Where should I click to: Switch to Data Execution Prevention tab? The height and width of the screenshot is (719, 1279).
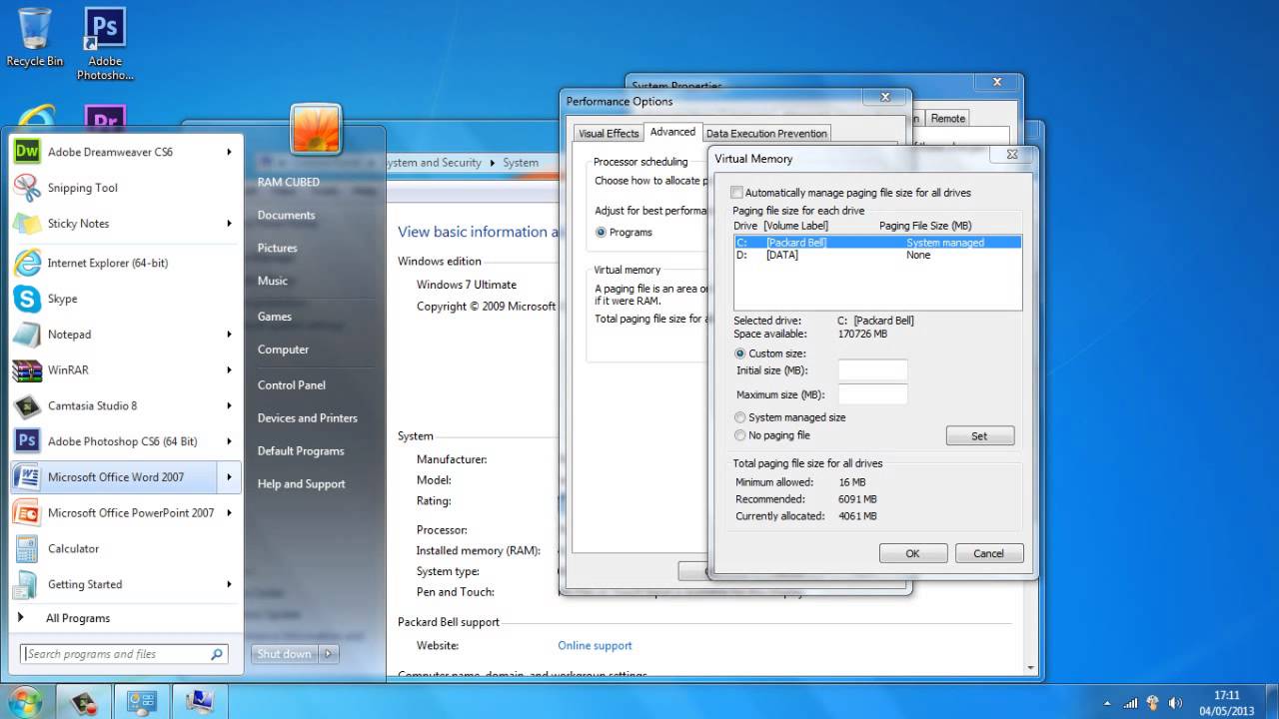point(766,134)
